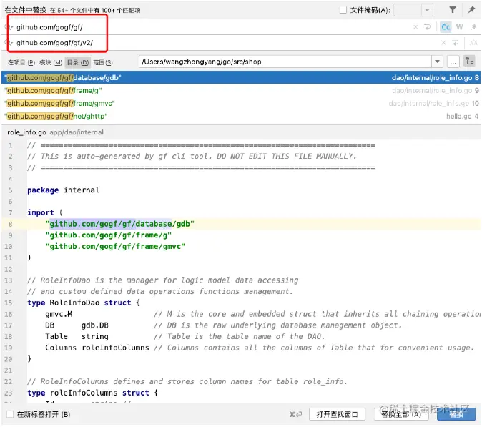Switch scope to 在项目(P)
Image resolution: width=482 pixels, height=427 pixels.
(x=21, y=62)
